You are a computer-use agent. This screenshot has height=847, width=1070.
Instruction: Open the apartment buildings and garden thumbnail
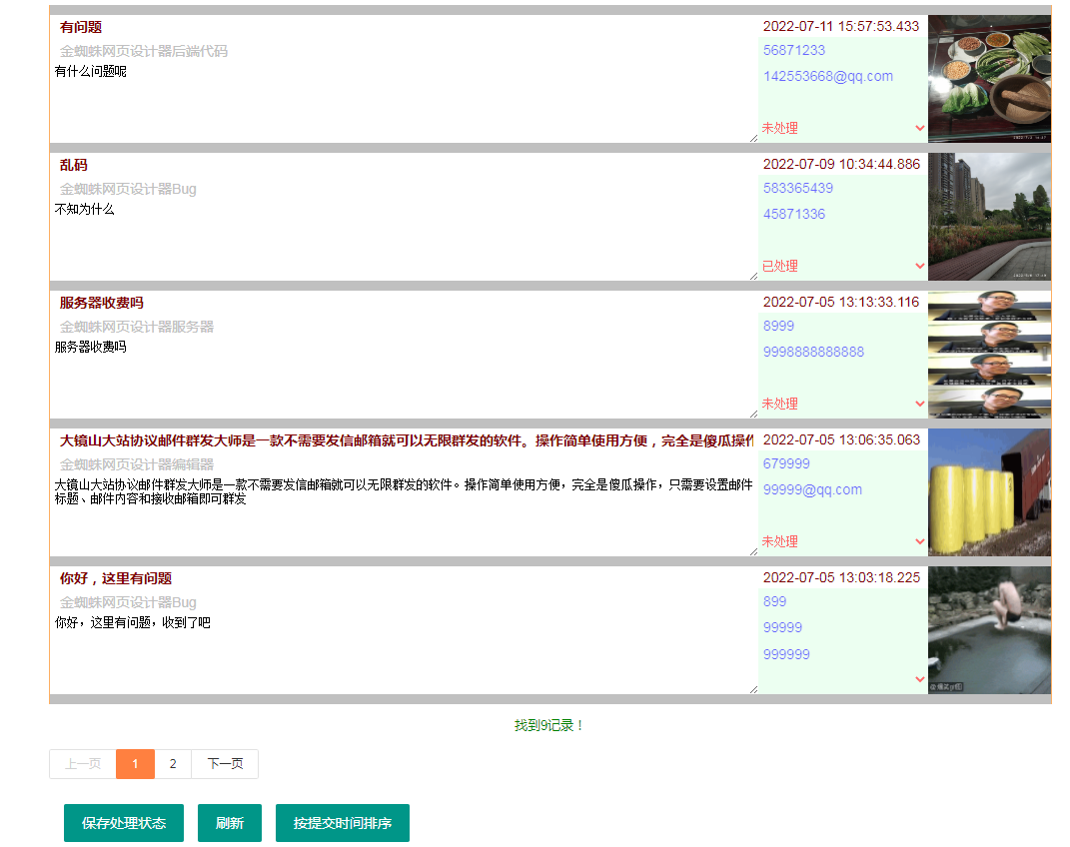[989, 217]
